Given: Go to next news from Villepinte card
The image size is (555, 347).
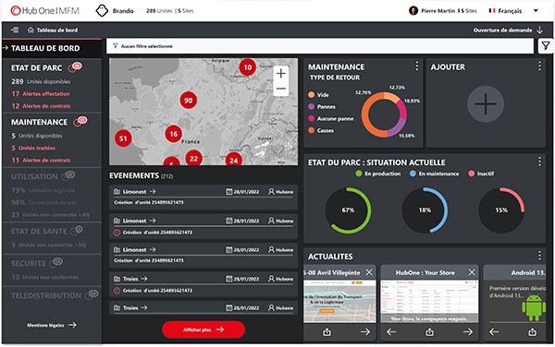Looking at the screenshot, I should [x=365, y=332].
